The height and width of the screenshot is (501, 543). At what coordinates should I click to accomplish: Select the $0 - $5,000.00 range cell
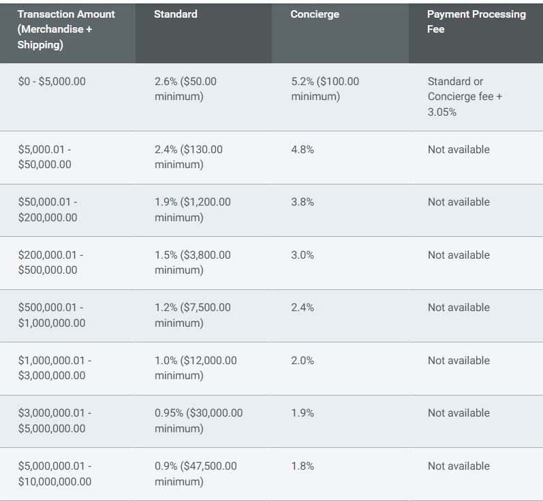coord(52,82)
